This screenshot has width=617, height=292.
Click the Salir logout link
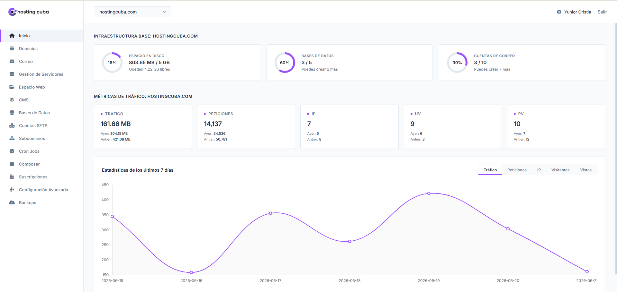[x=602, y=12]
